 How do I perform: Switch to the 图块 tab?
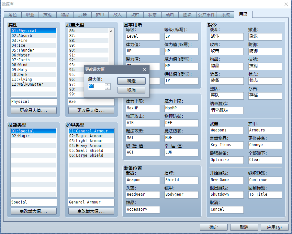click(x=187, y=15)
